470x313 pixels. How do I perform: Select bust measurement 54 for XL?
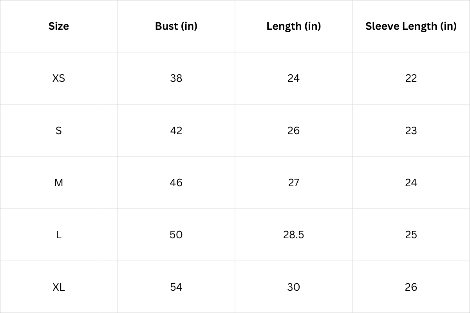tap(176, 287)
